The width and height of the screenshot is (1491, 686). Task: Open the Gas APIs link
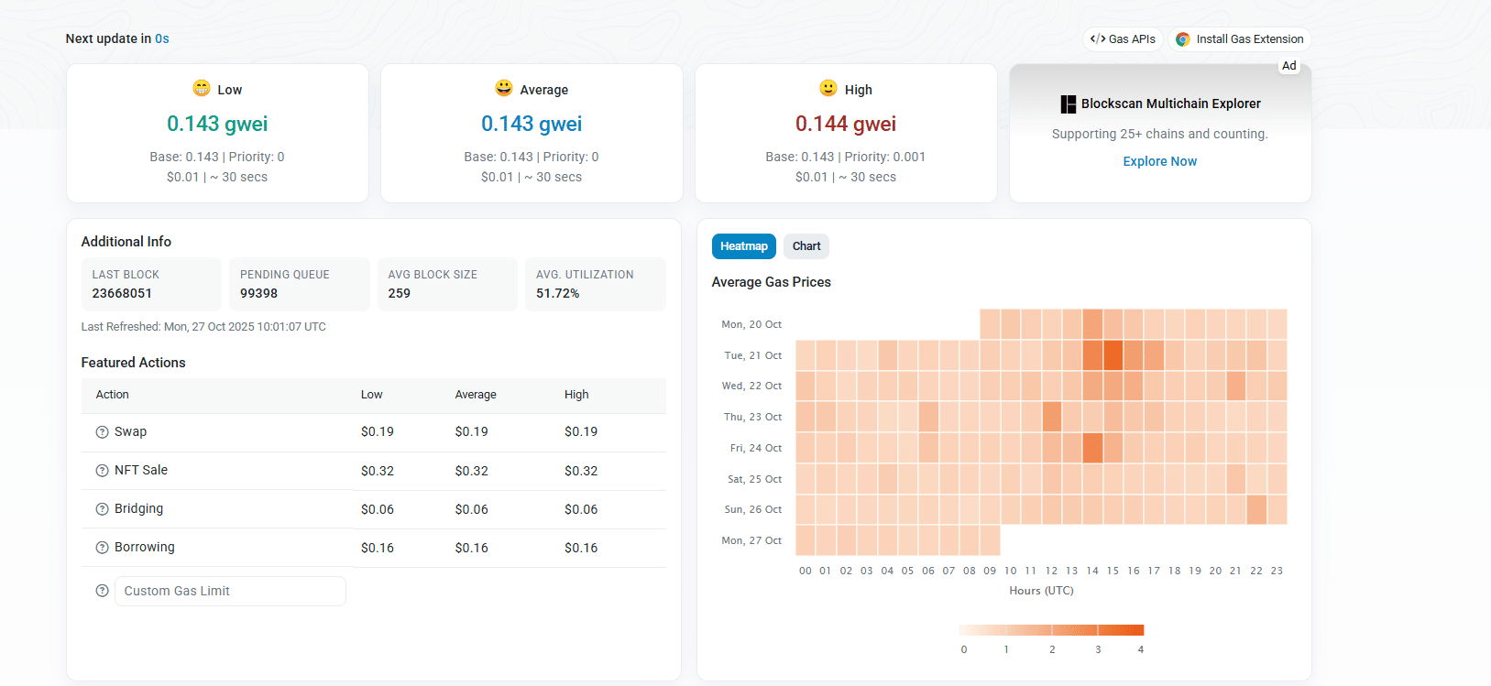pos(1123,39)
